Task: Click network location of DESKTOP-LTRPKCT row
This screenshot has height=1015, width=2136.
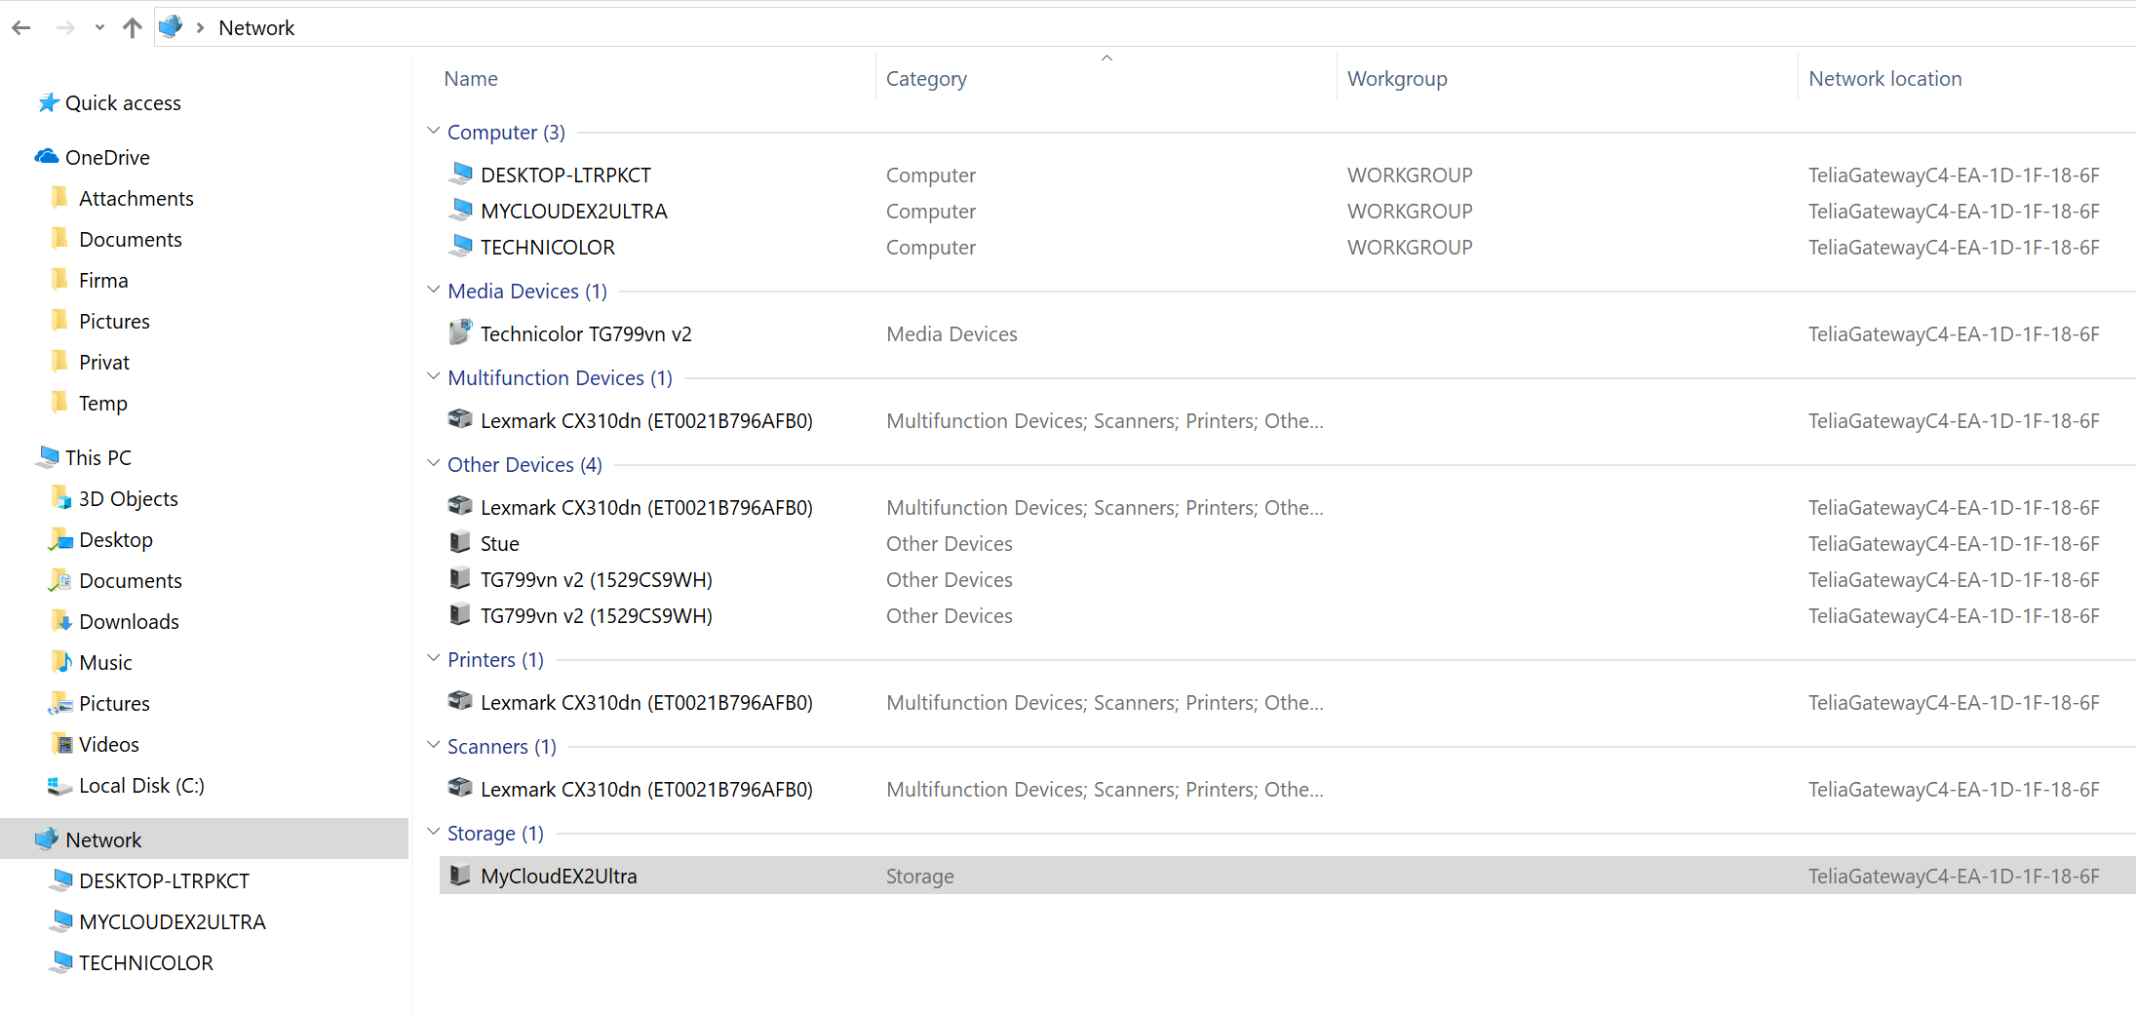Action: (x=1954, y=175)
